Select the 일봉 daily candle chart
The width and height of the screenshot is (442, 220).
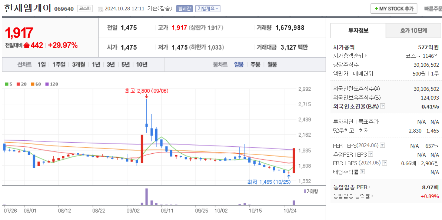click(239, 64)
